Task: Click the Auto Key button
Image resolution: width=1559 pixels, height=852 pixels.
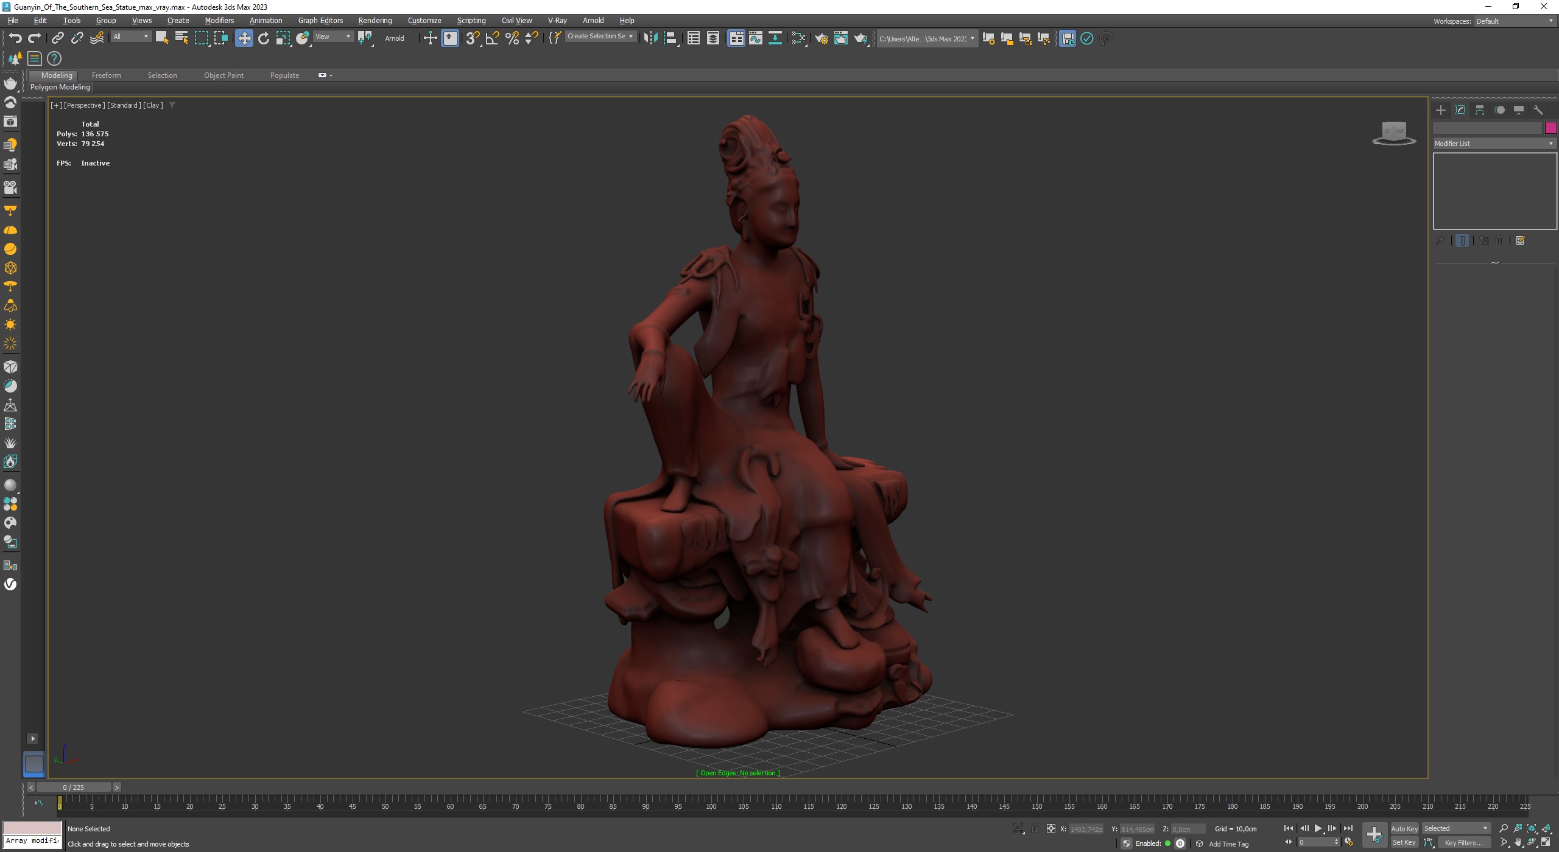Action: [x=1404, y=829]
